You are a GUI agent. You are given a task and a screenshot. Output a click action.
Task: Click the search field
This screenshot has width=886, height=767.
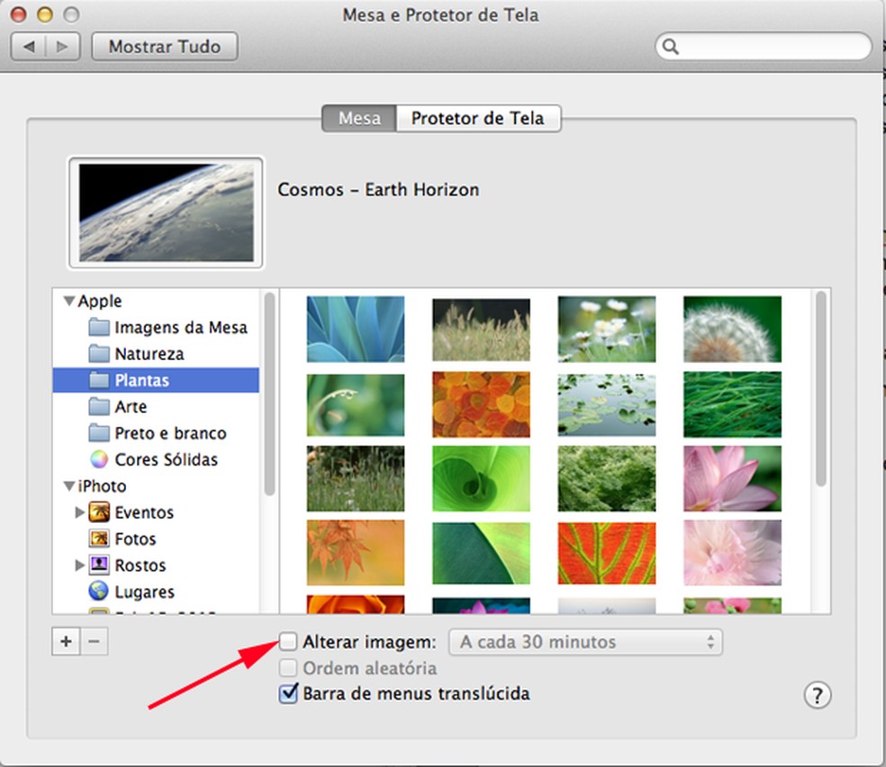pos(764,46)
